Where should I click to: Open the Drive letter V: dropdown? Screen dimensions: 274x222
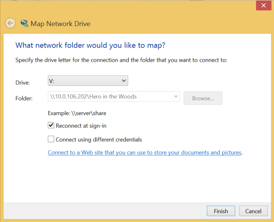[x=88, y=81]
